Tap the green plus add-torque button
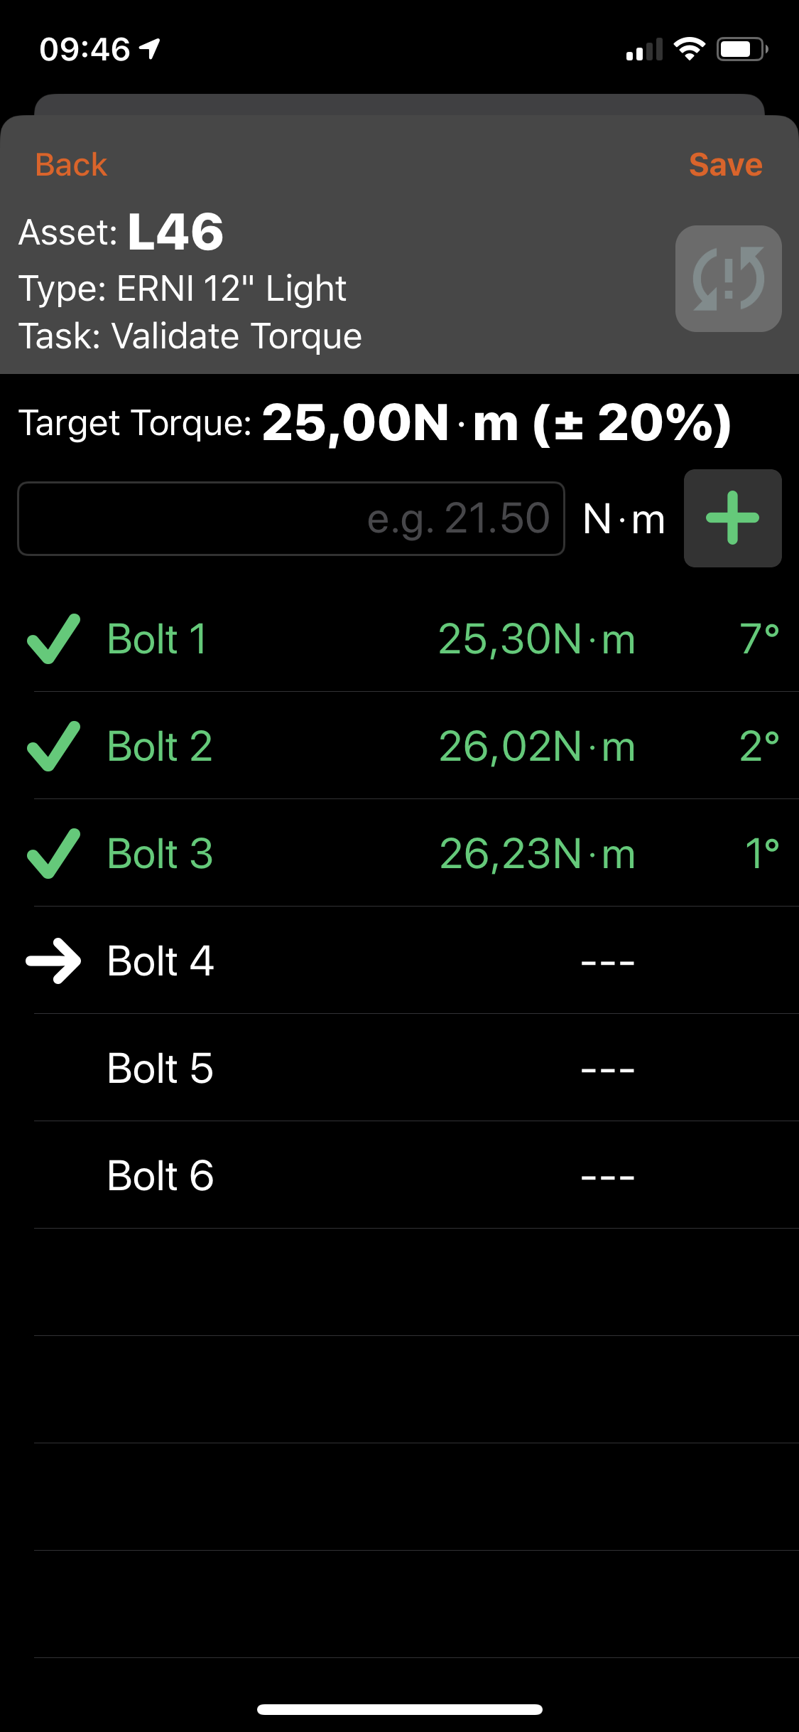 click(732, 518)
